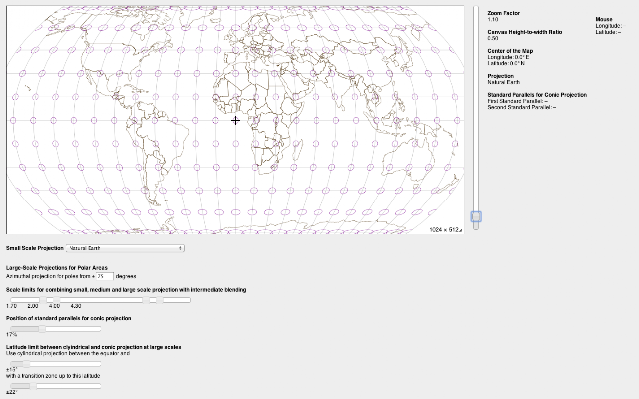
Task: Click the azimuthal projection degrees input field
Action: click(105, 276)
